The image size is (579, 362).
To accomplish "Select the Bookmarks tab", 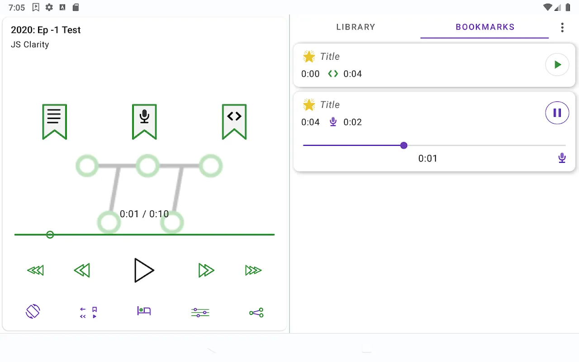I will [485, 27].
